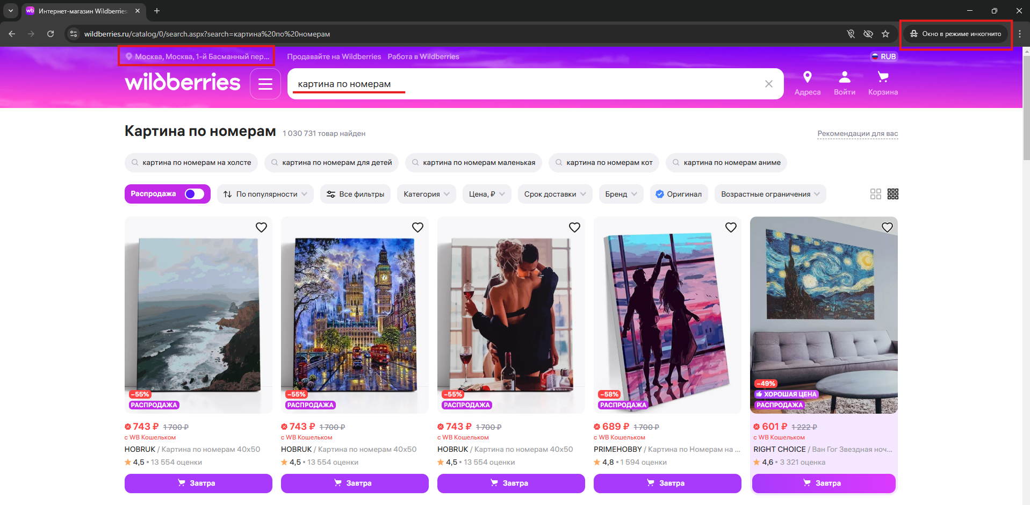Select suggestion картина по номерам маленькая
1030x505 pixels.
473,163
